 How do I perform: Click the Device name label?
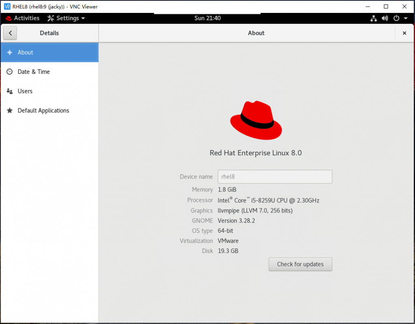[x=197, y=177]
